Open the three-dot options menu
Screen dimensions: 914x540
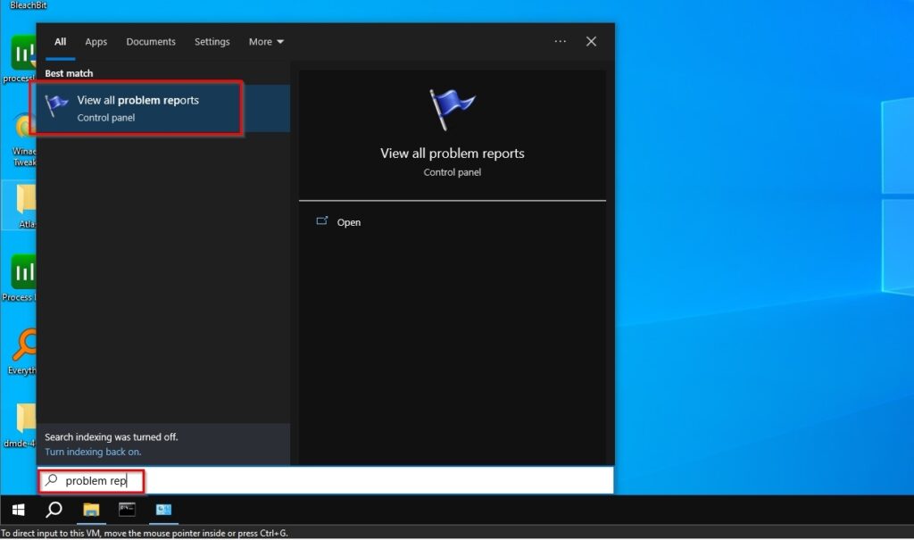pyautogui.click(x=560, y=41)
